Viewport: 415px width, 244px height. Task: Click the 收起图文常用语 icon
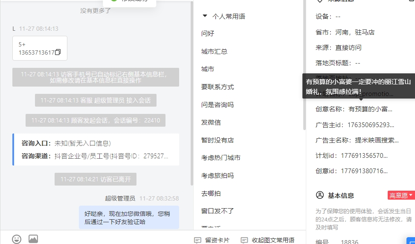tap(244, 240)
